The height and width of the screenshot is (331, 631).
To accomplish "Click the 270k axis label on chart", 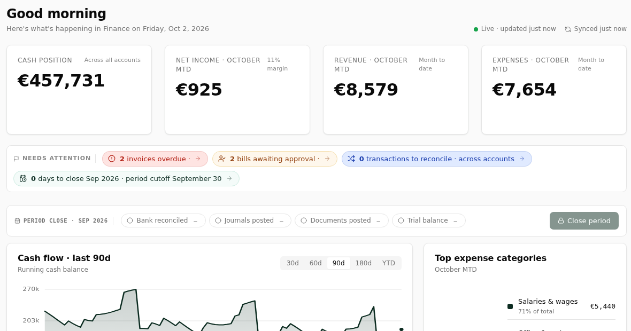I will point(30,289).
